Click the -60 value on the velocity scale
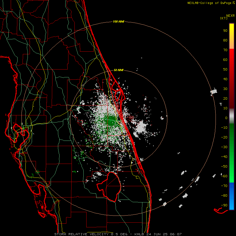Screen dimensions: 236x236 coord(224,176)
